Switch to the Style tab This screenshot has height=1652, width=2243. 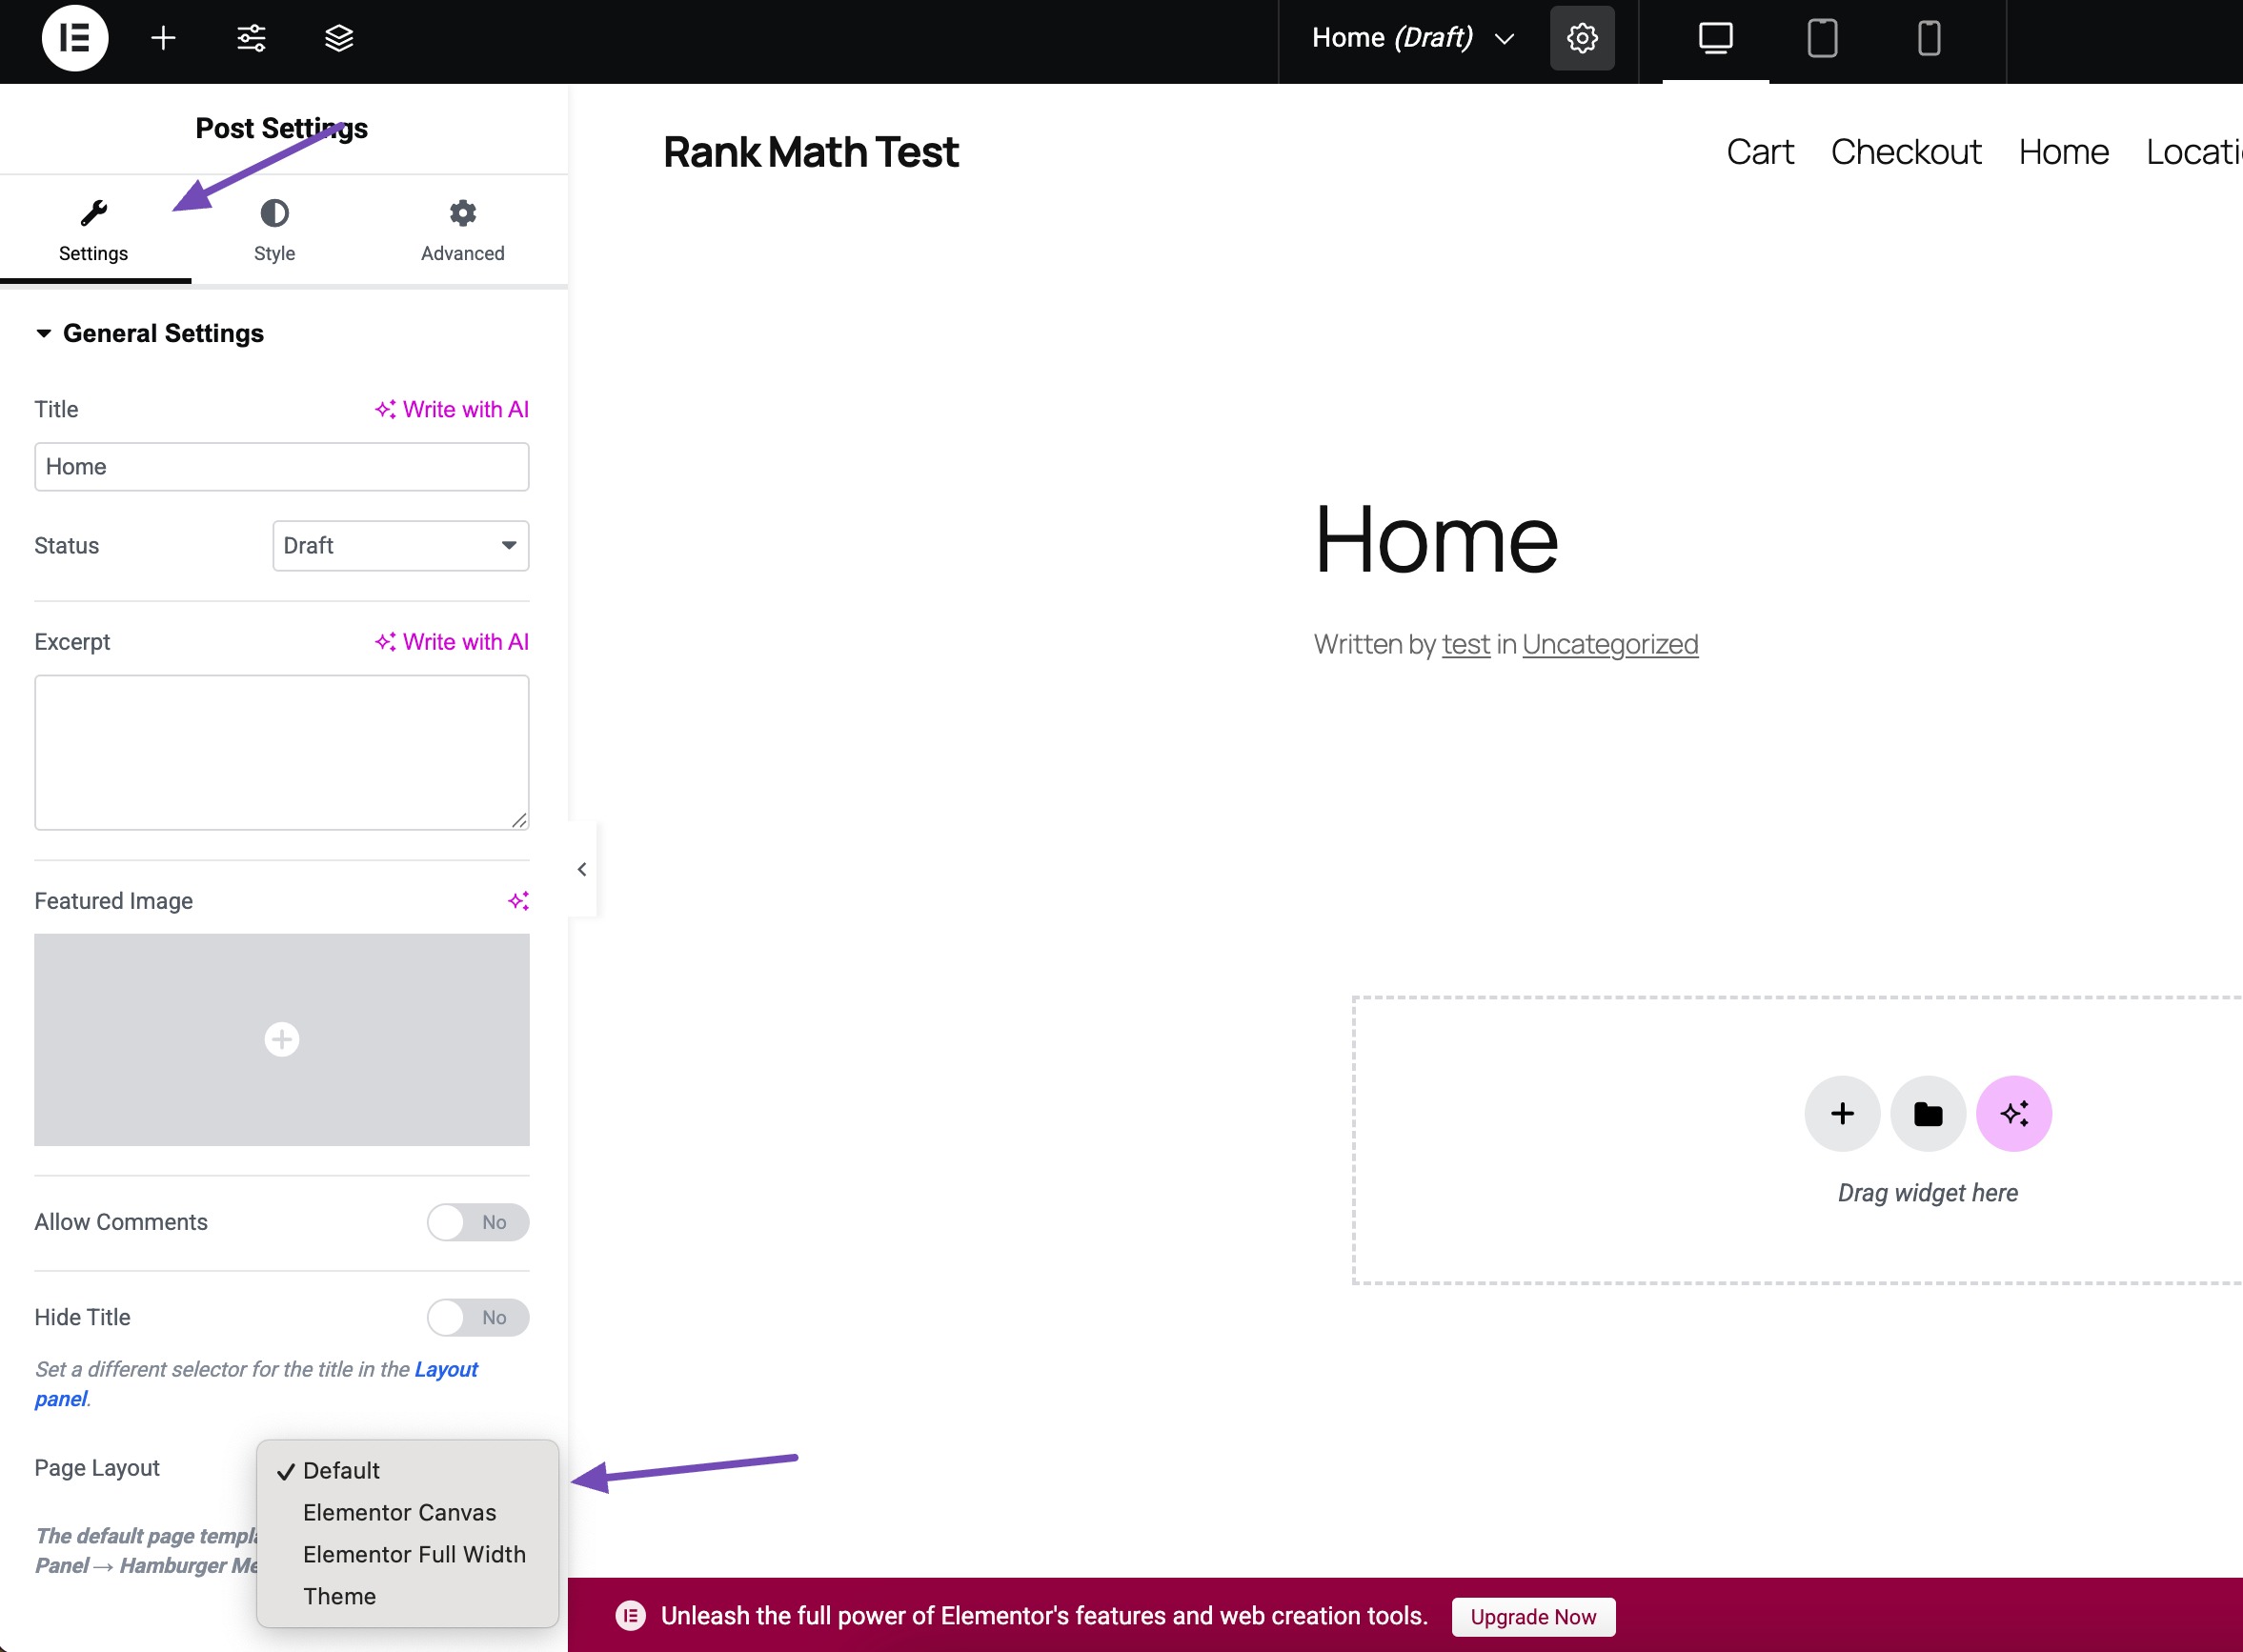coord(274,231)
